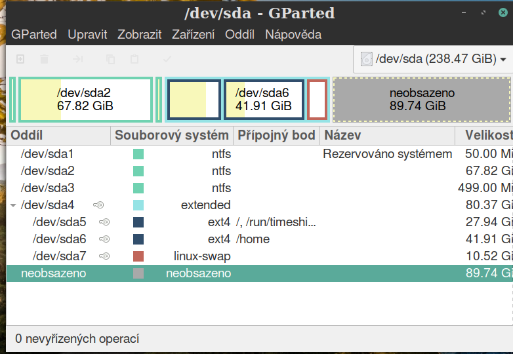This screenshot has width=513, height=354.
Task: Click the Delete partition trash icon
Action: click(x=44, y=60)
